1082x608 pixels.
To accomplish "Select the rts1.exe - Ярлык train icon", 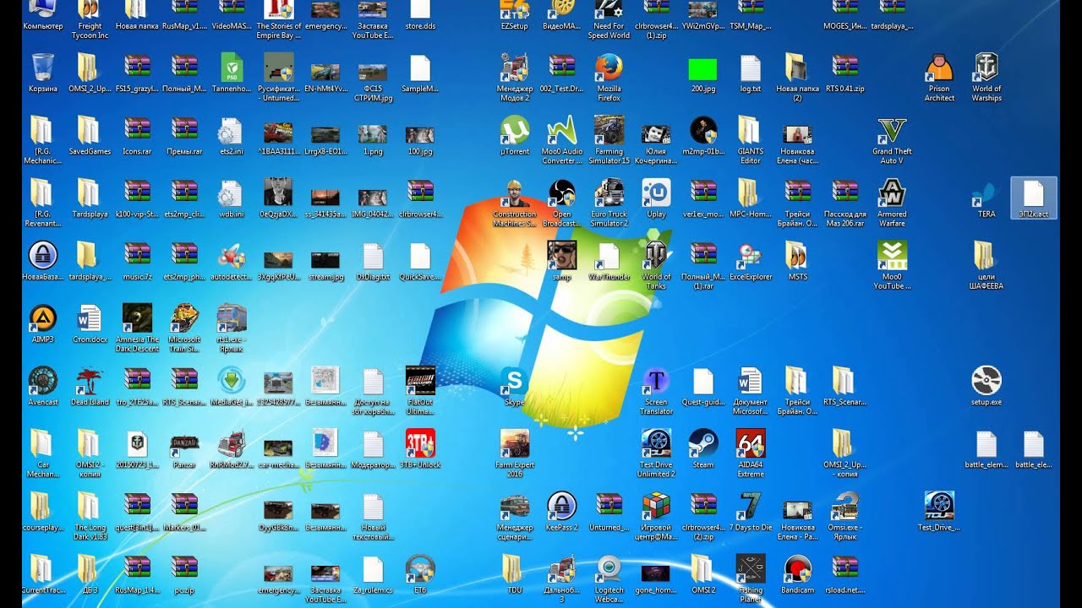I will (232, 328).
